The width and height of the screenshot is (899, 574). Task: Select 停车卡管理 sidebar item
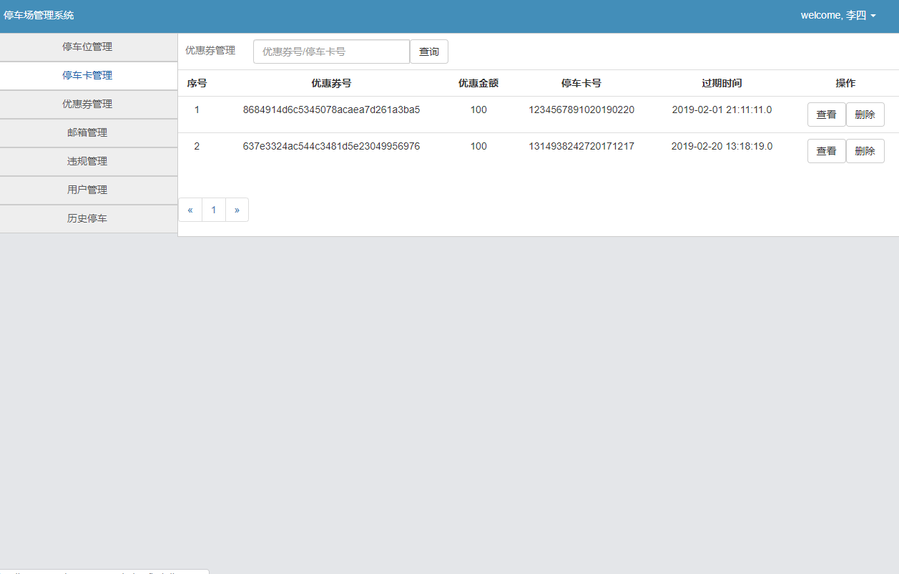coord(87,76)
